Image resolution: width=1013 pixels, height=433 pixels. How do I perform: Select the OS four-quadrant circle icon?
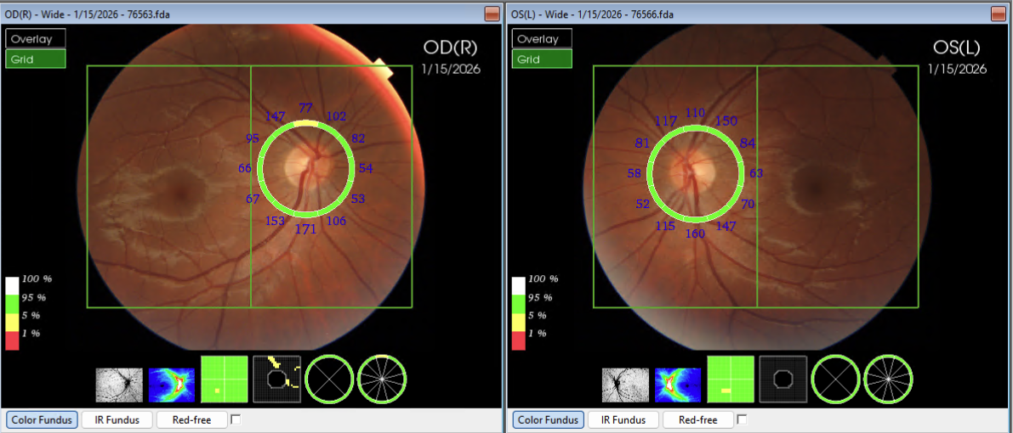pos(834,379)
